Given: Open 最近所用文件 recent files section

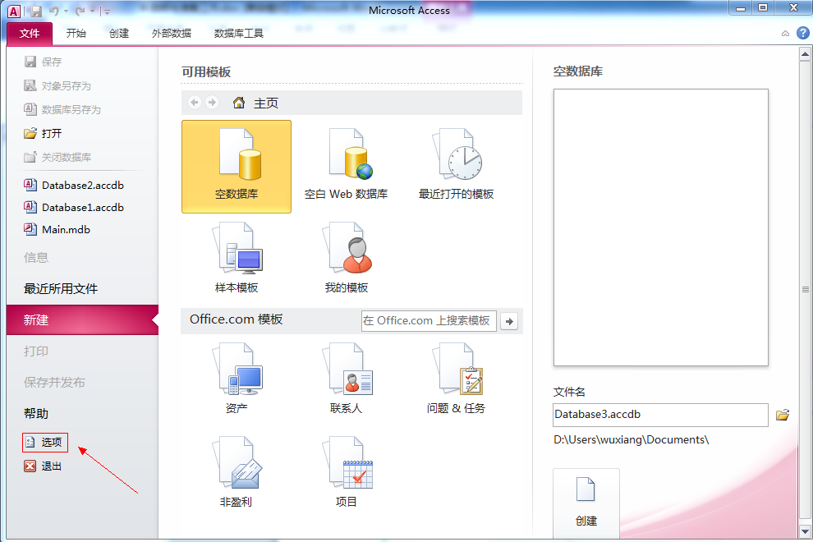Looking at the screenshot, I should click(61, 289).
